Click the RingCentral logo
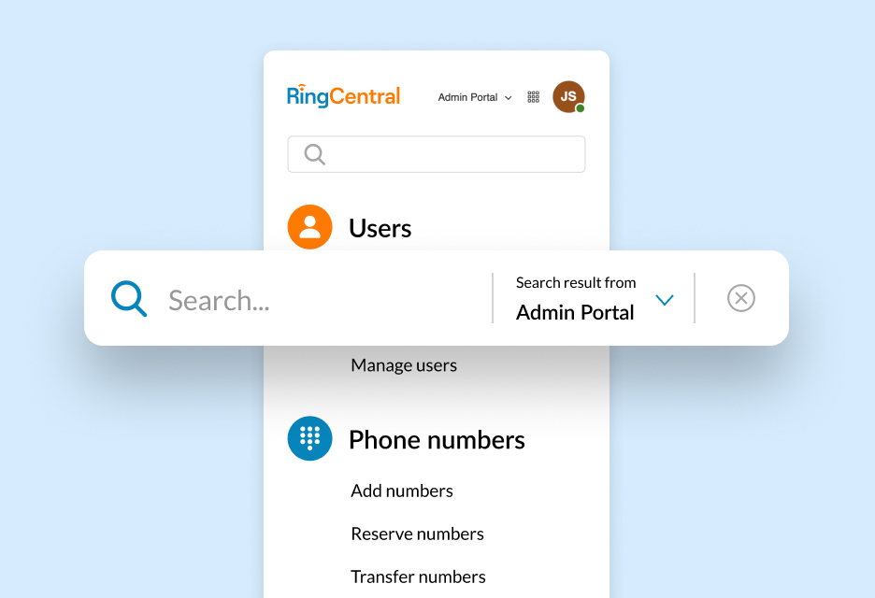Screen dimensions: 875x598 (342, 95)
